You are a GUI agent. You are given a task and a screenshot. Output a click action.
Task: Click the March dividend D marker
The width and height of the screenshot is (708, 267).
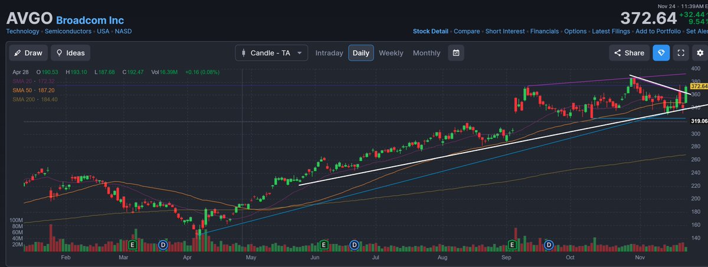point(164,244)
